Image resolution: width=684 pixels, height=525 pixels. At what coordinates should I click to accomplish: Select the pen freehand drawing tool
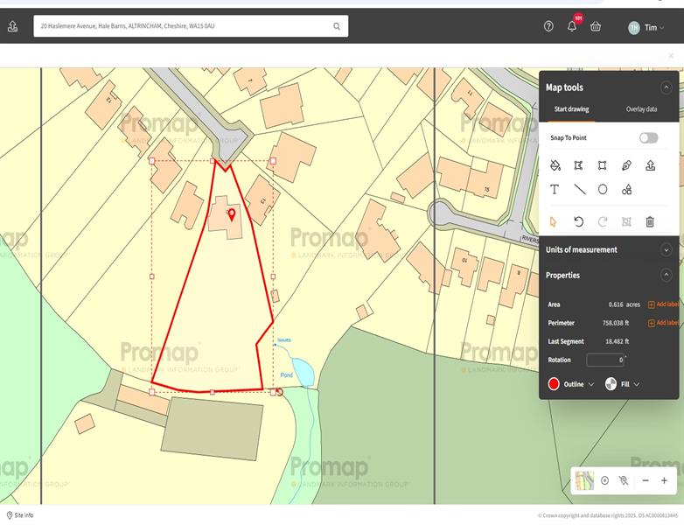pos(626,165)
